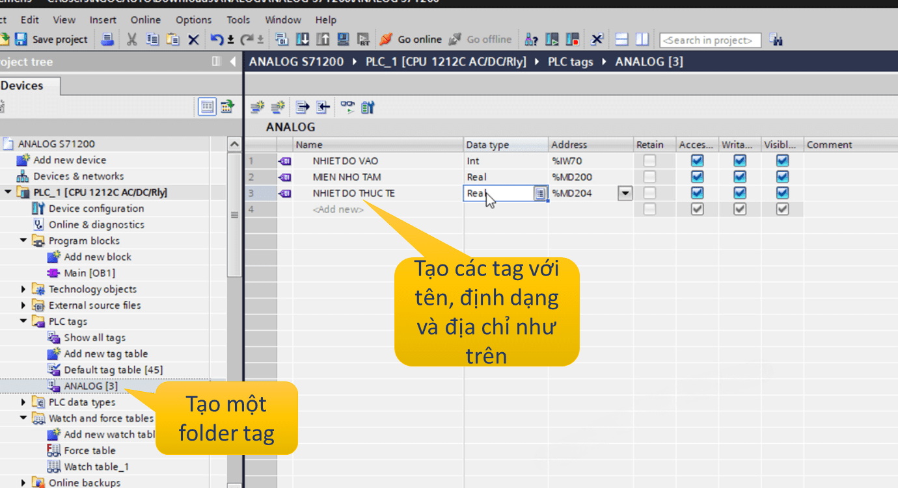
Task: Click the binoculars search icon
Action: [x=775, y=40]
